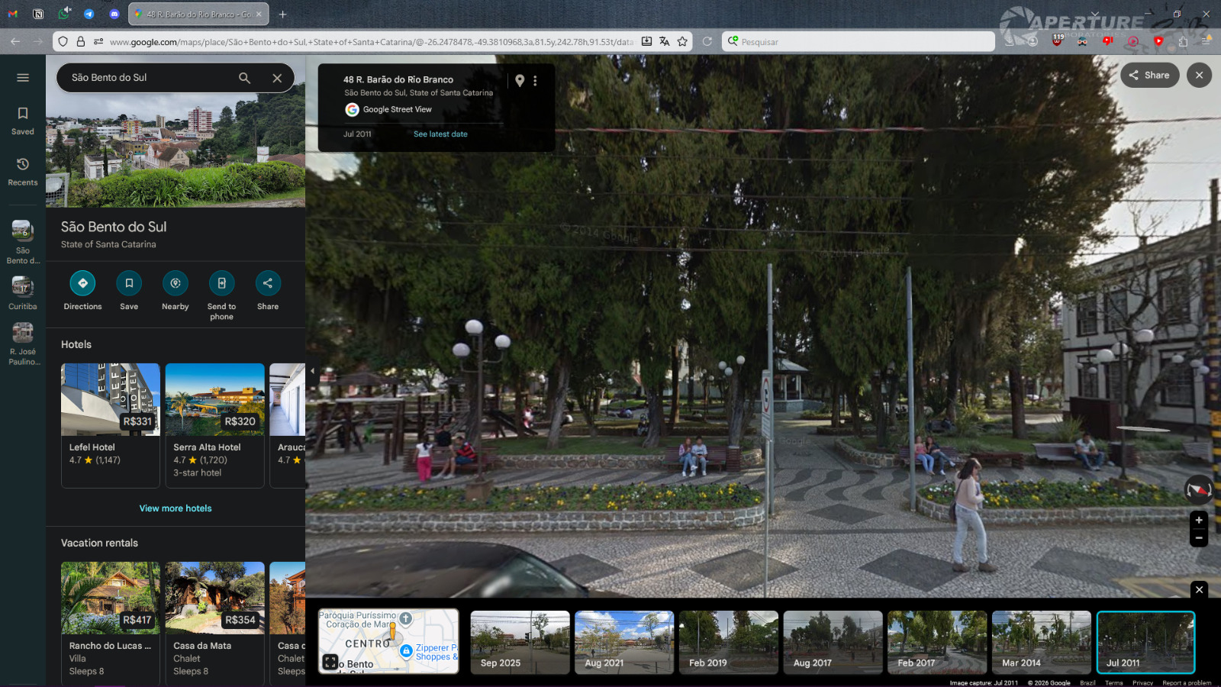Screen dimensions: 1221x687
Task: Click the browser tab for Barão do Rio Branco
Action: pyautogui.click(x=198, y=15)
